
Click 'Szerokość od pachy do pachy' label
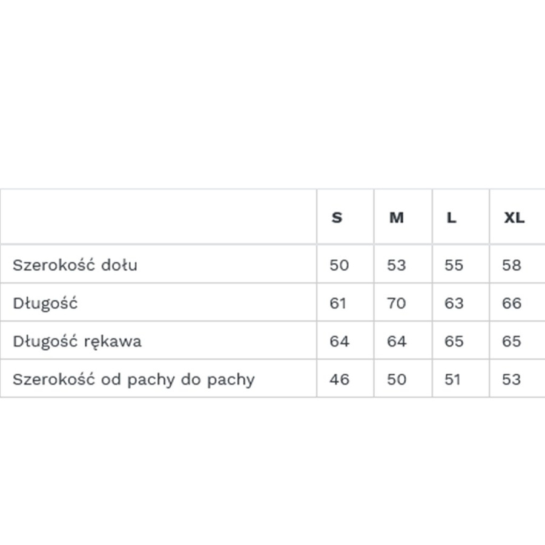(x=134, y=380)
